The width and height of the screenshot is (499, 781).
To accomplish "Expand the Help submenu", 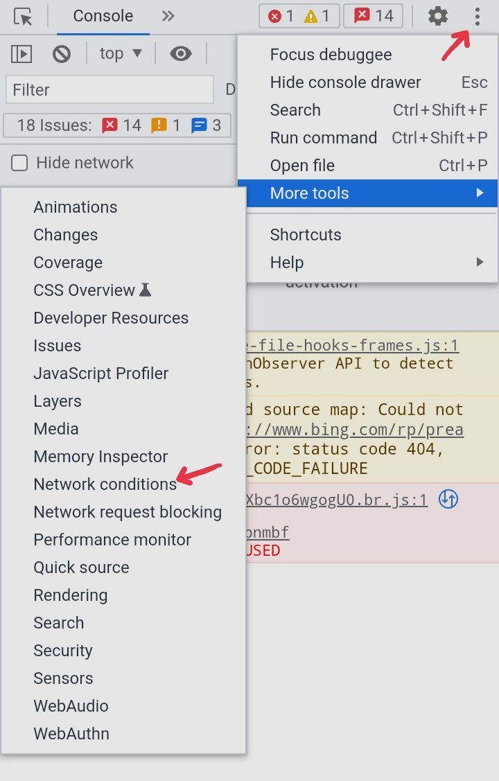I will [286, 262].
